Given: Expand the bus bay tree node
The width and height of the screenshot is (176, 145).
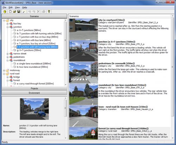Looking at the screenshot, I should click(x=7, y=24).
